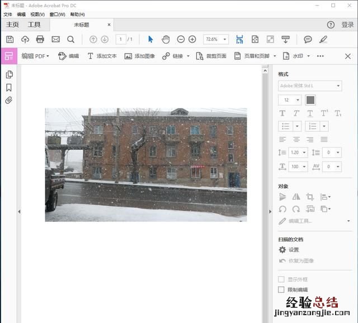Click the gray text color swatch
The image size is (358, 323).
tap(310, 100)
